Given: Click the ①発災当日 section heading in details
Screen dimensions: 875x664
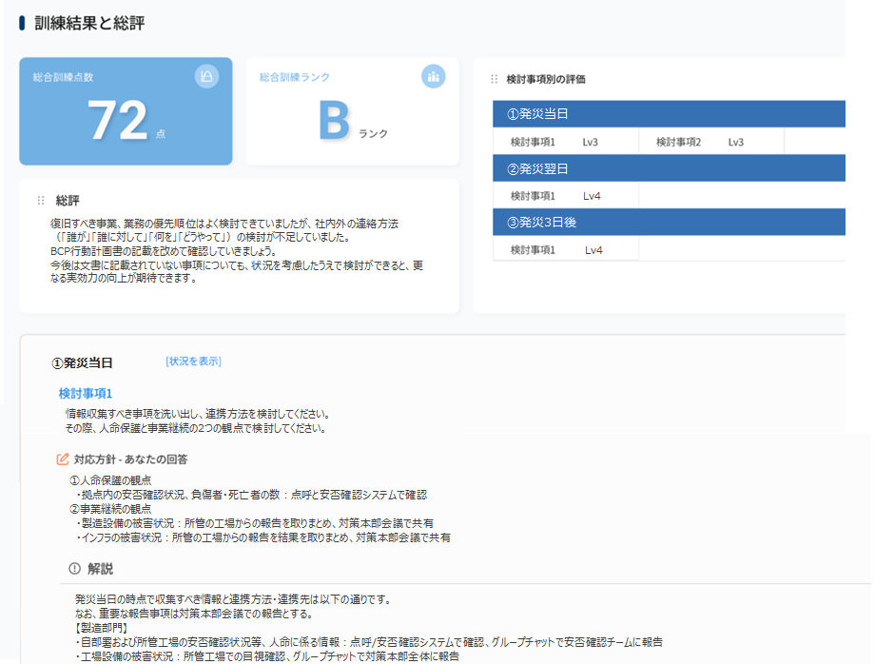Looking at the screenshot, I should [x=82, y=362].
